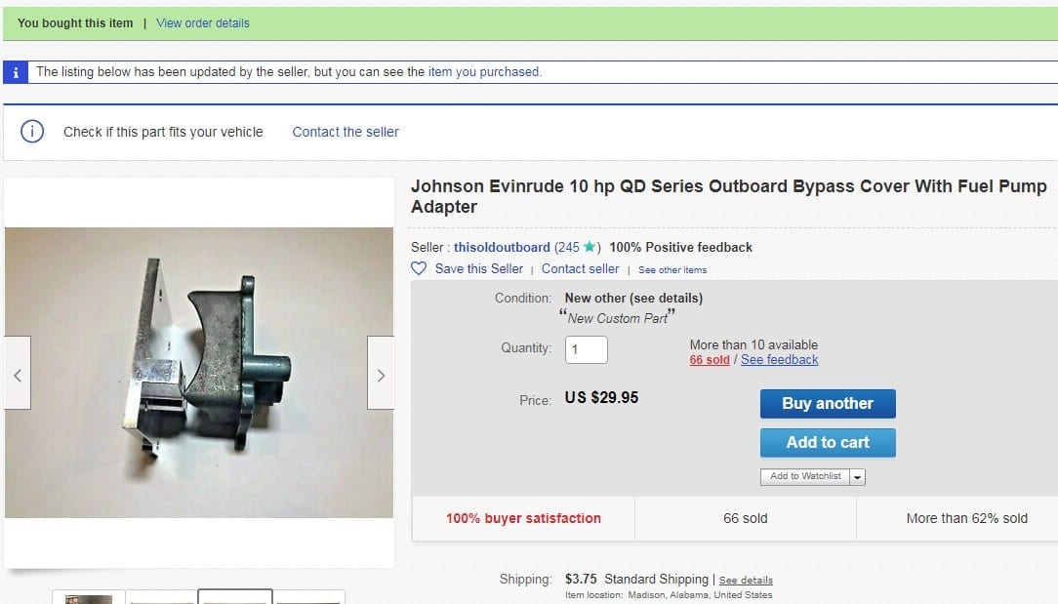This screenshot has height=604, width=1058.
Task: Open the item you purchased link
Action: click(484, 71)
